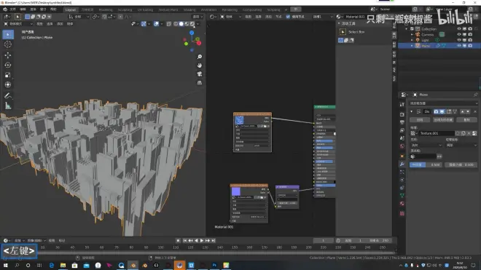This screenshot has width=481, height=270.
Task: Open Photoshop from the Windows taskbar
Action: point(214,265)
